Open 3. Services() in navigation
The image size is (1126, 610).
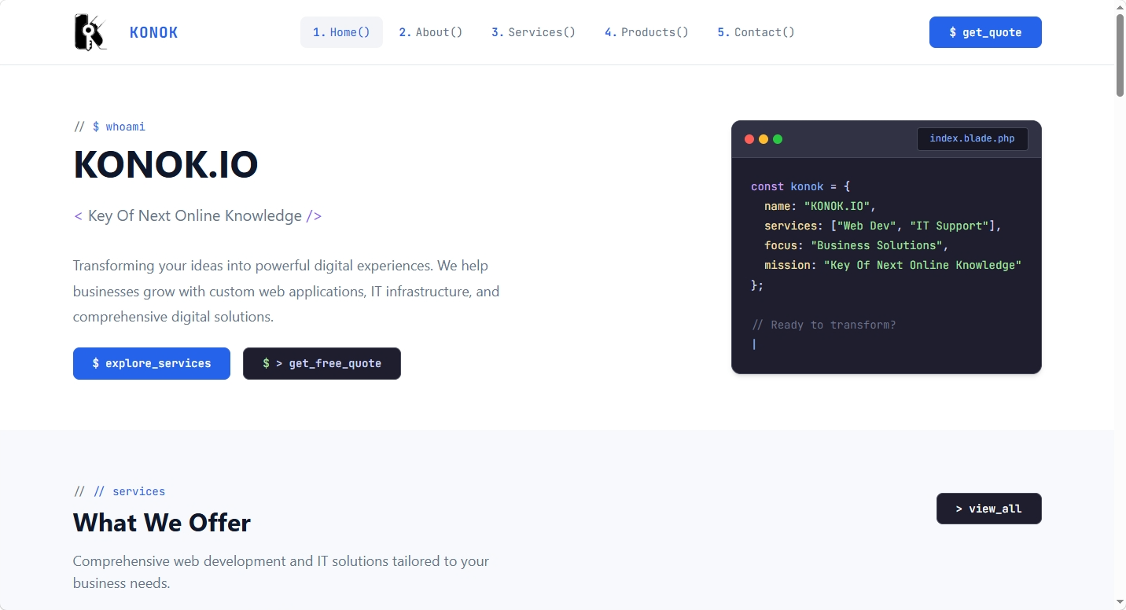pyautogui.click(x=533, y=32)
